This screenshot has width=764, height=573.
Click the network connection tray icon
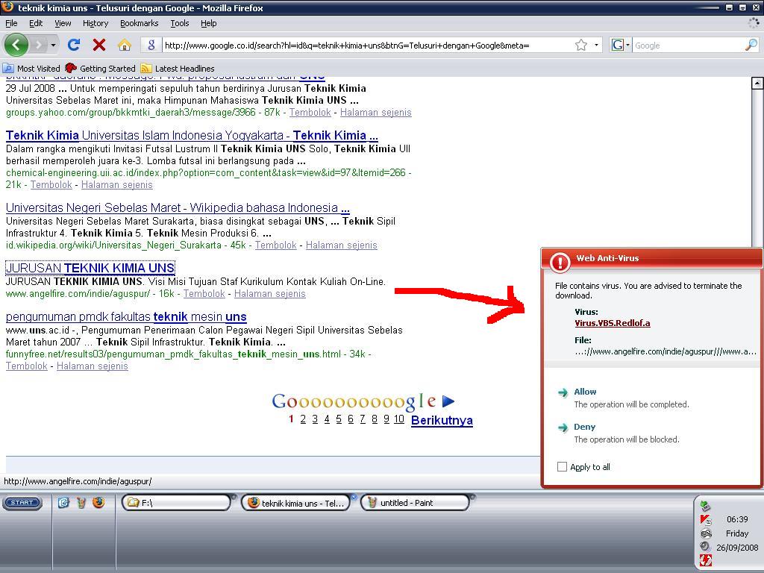pos(706,533)
